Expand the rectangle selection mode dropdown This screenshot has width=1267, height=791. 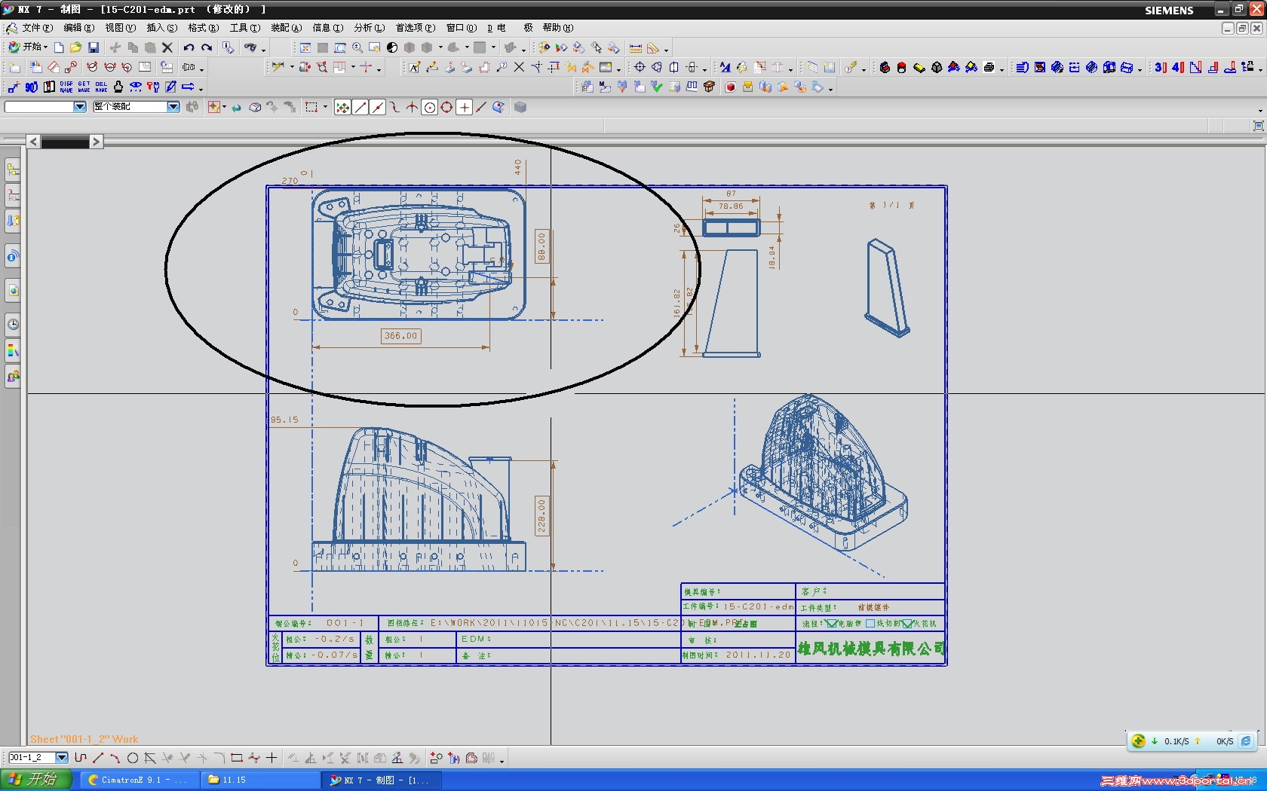(x=326, y=107)
